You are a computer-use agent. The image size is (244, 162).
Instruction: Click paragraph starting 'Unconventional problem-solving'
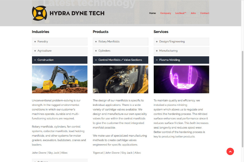(56, 109)
